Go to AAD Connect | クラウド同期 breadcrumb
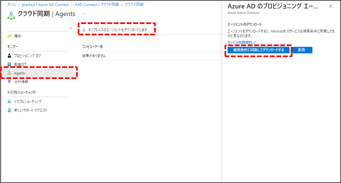Screen dimensions: 341x183 coord(97,5)
